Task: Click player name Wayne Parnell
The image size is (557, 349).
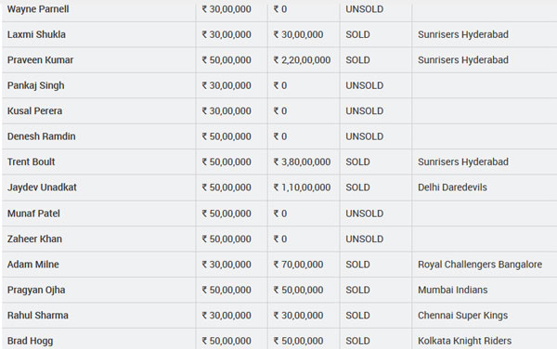Action: coord(38,9)
